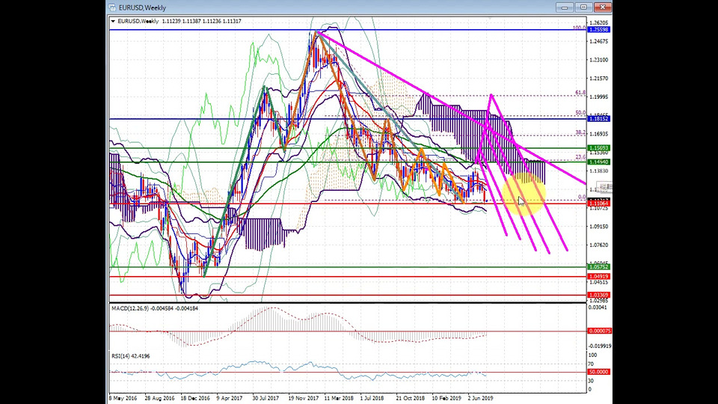Click the 1.23100 price scale value
The image size is (718, 404).
(599, 60)
